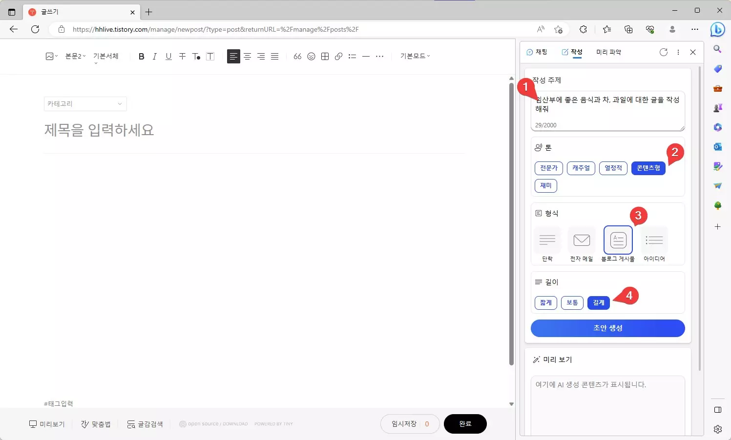Set length to 길게
The height and width of the screenshot is (440, 731).
tap(599, 303)
